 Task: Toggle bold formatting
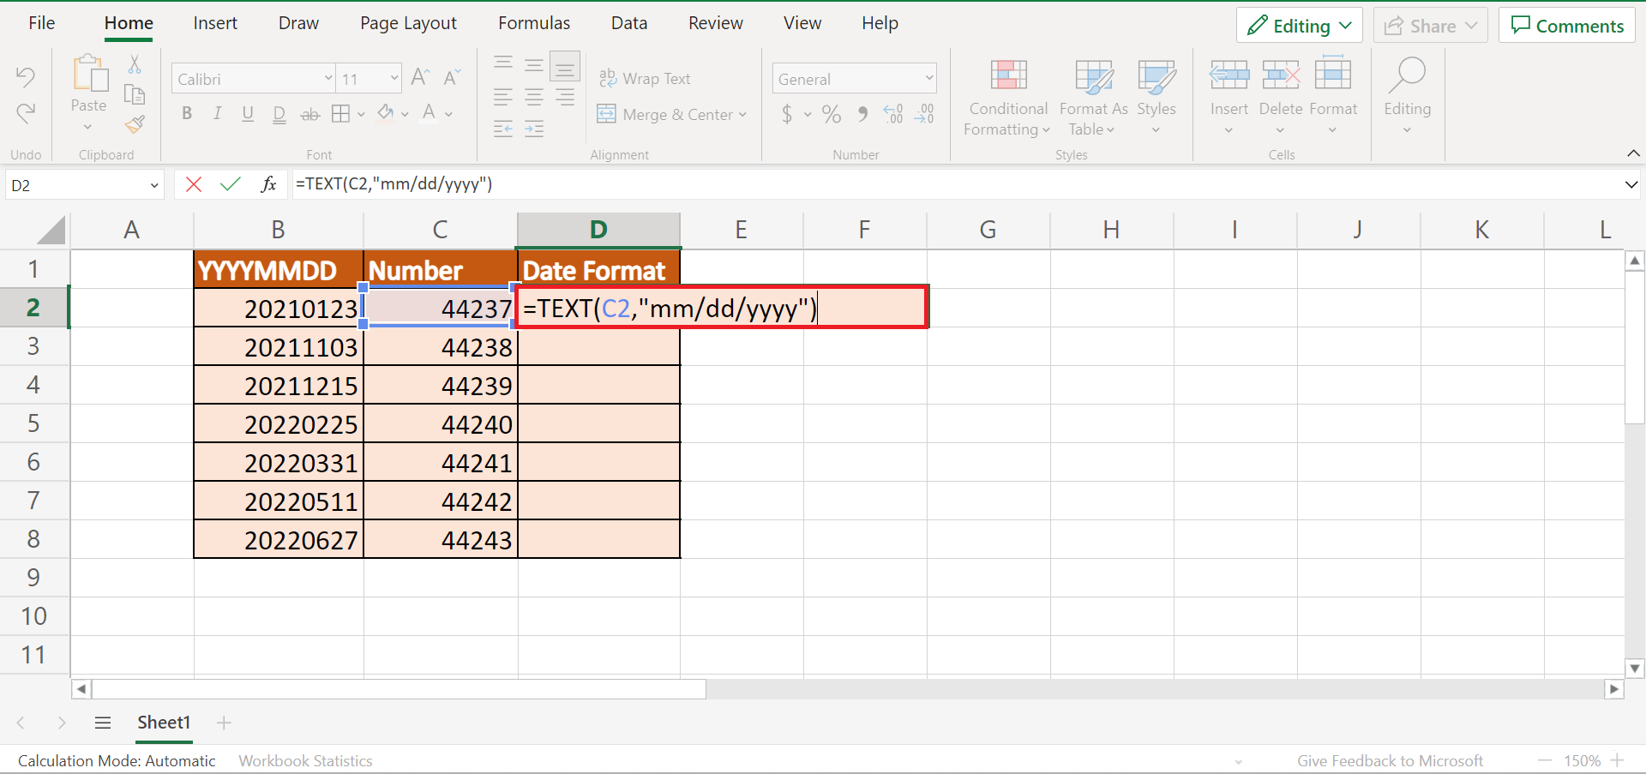click(x=187, y=113)
